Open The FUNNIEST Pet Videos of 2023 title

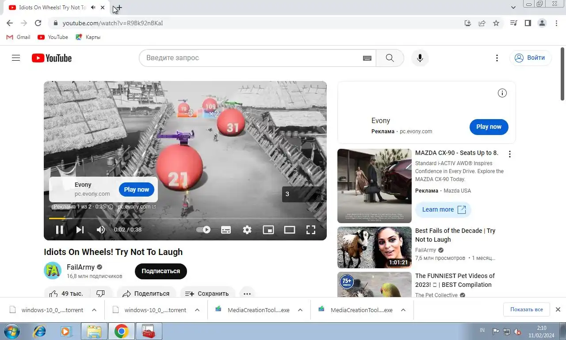pyautogui.click(x=455, y=280)
